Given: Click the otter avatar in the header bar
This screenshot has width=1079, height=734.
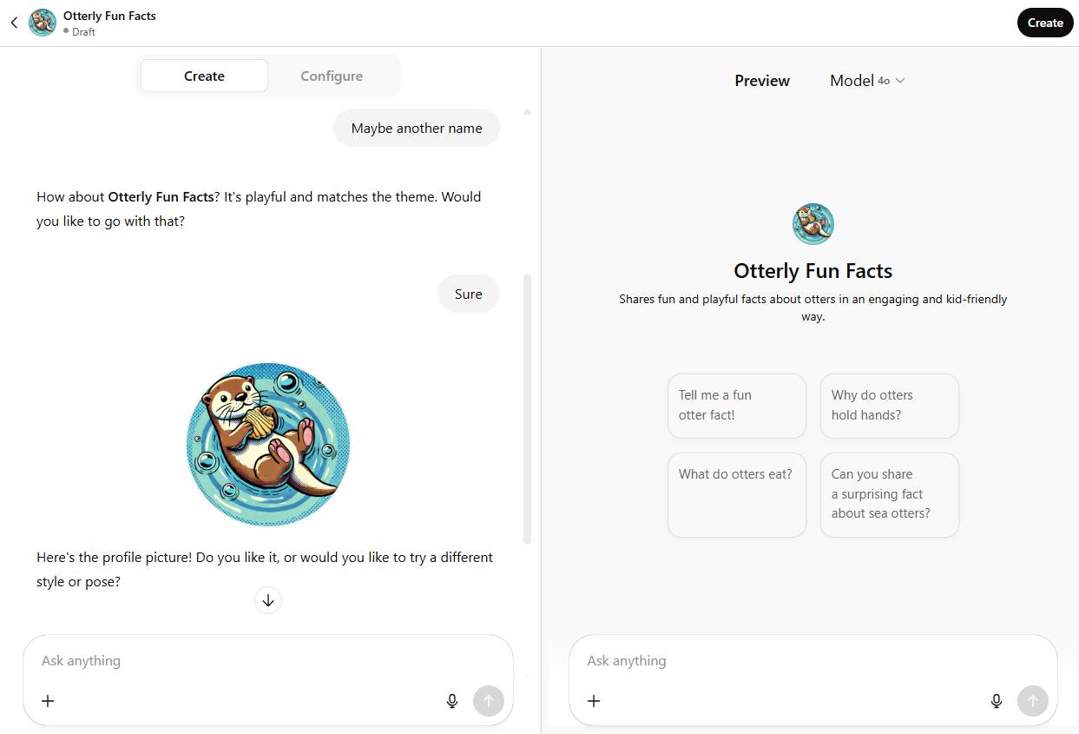Looking at the screenshot, I should (x=43, y=23).
